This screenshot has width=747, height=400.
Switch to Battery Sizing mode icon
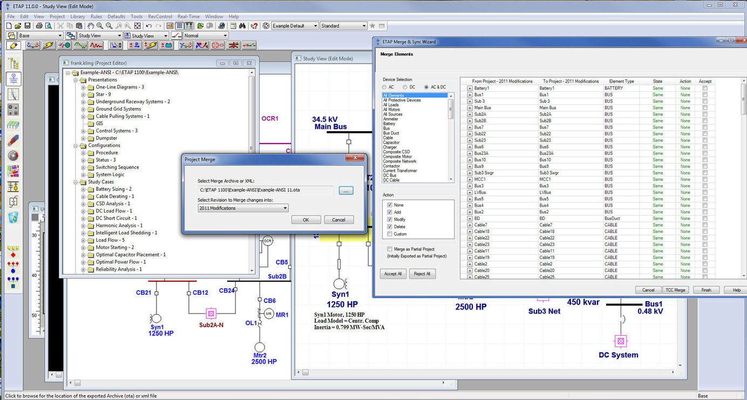[166, 45]
